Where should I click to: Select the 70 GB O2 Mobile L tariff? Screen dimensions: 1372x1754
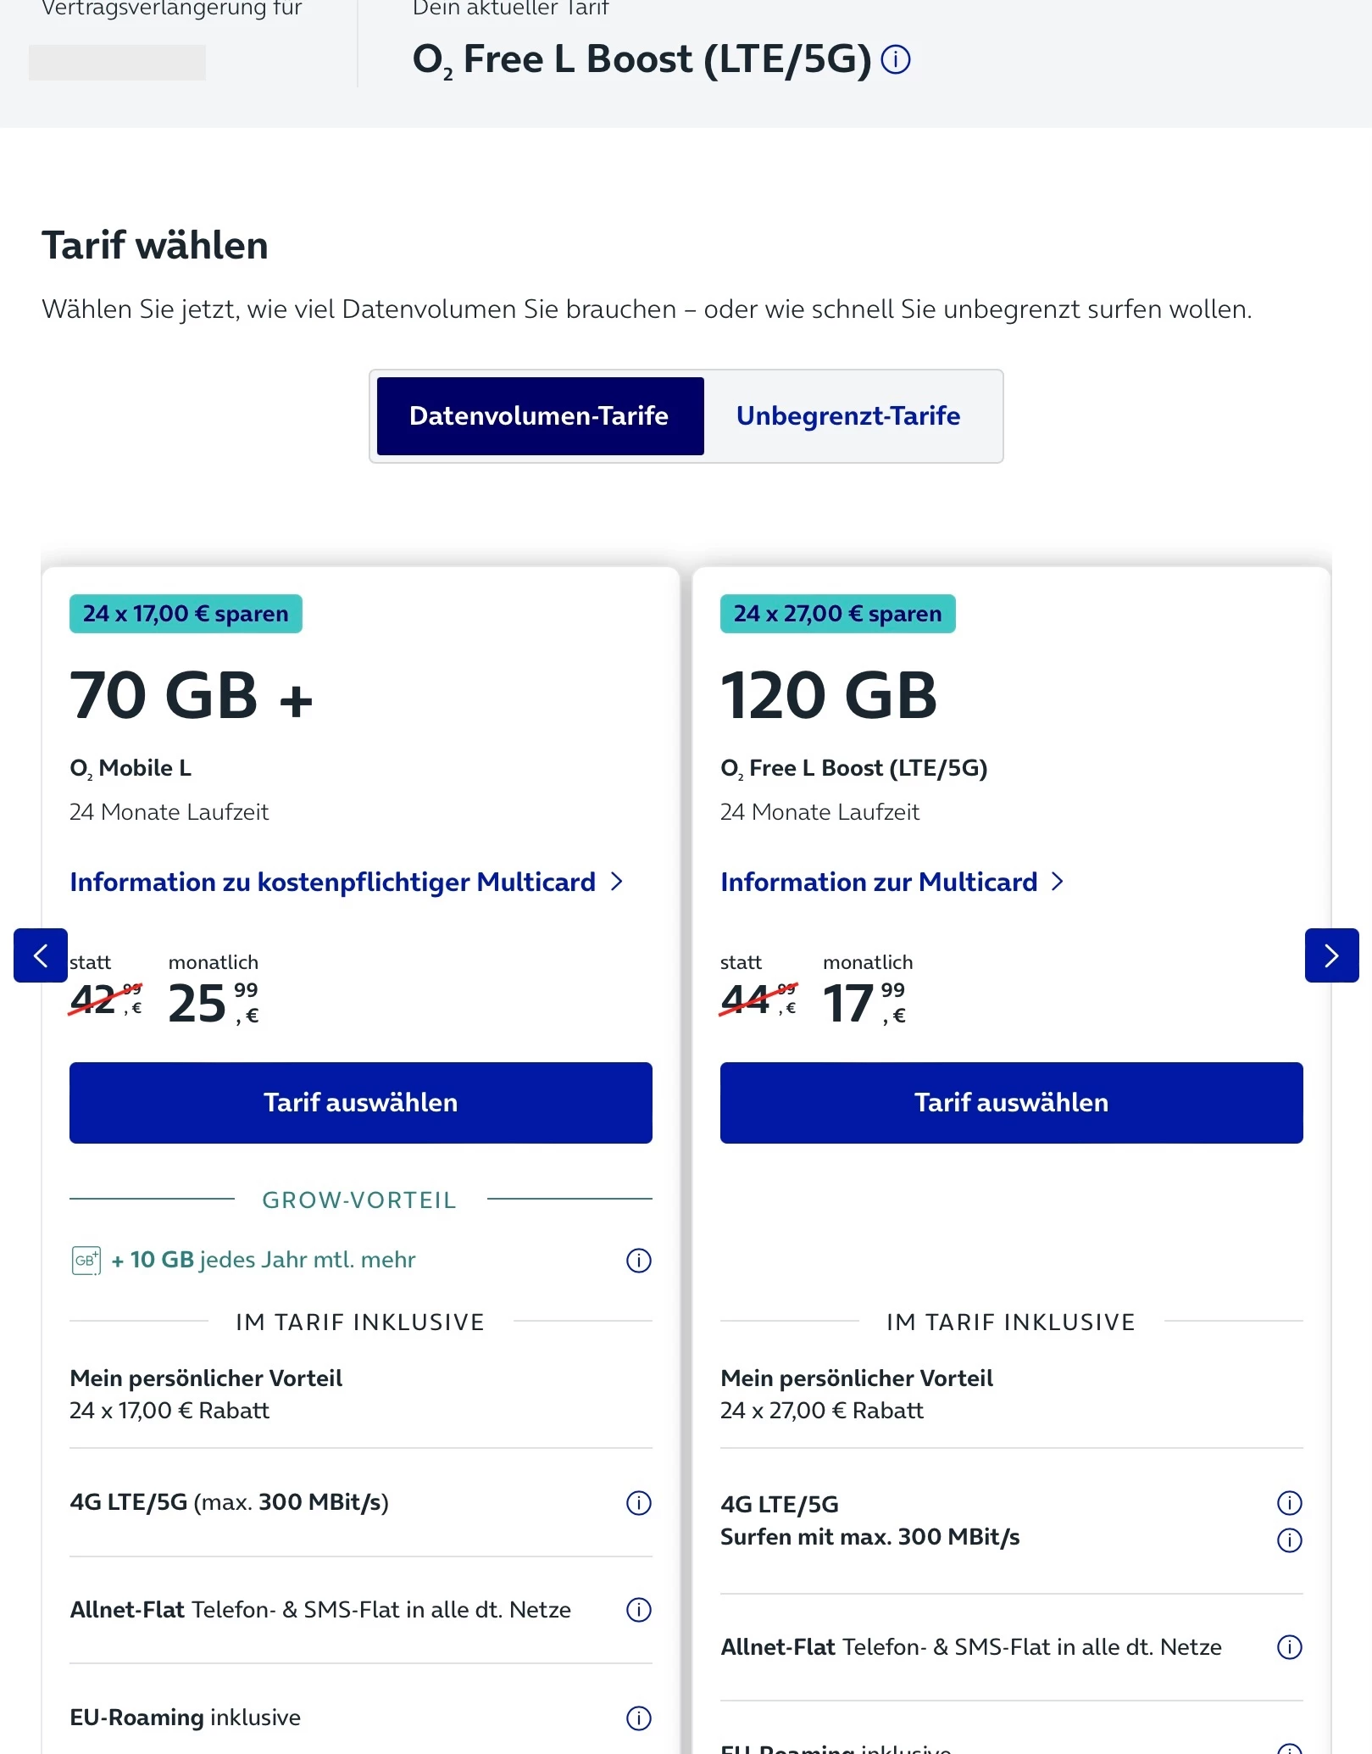click(x=361, y=1103)
